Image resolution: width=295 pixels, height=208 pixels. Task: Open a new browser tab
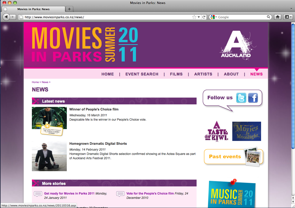pos(69,9)
